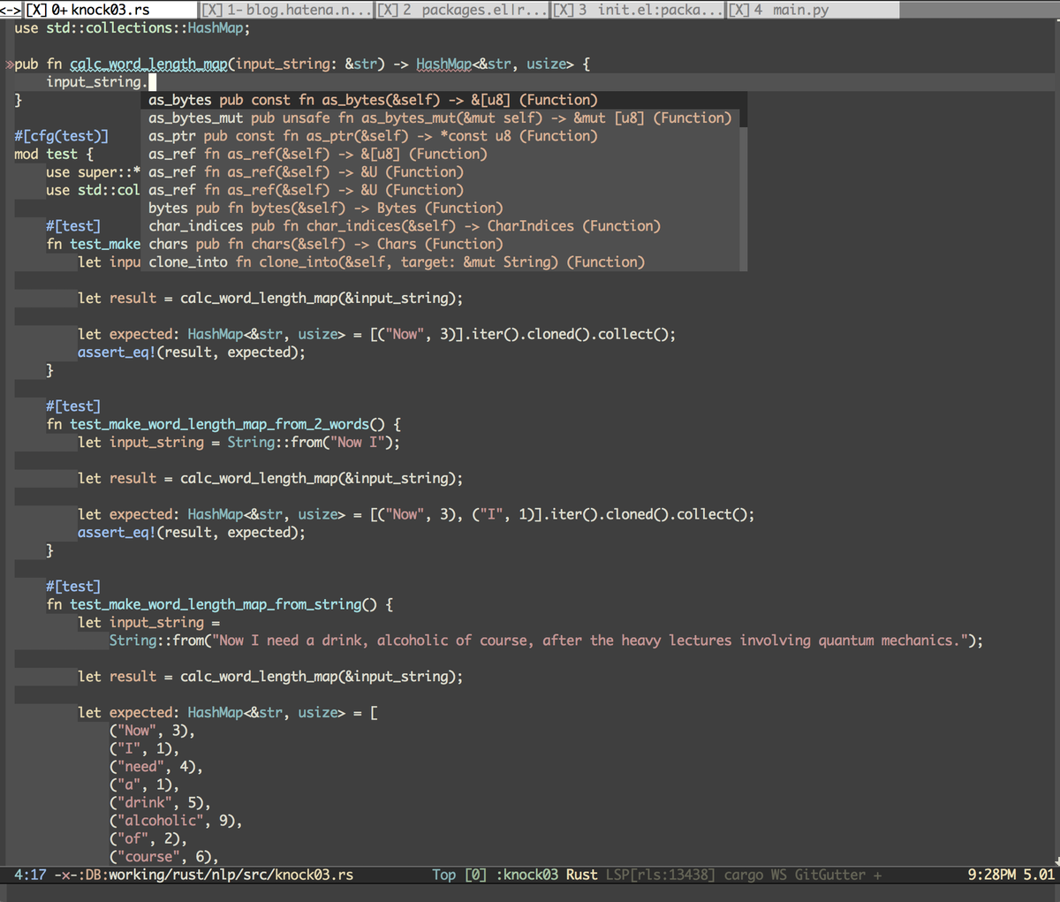Viewport: 1060px width, 902px height.
Task: Click calc_word_length_map in function definition
Action: (x=148, y=64)
